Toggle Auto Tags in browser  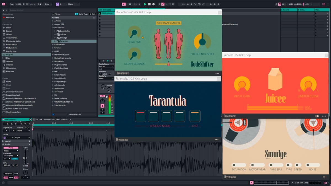pyautogui.click(x=81, y=14)
